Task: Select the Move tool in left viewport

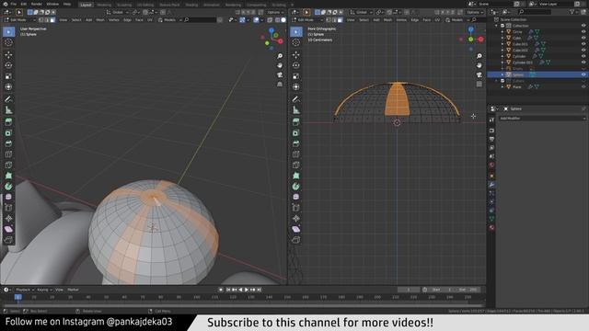Action: click(8, 55)
